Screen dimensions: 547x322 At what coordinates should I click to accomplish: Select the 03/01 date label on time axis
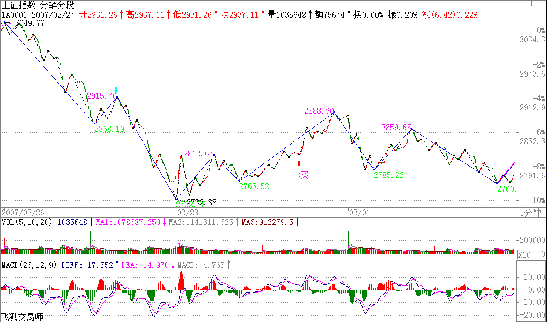pyautogui.click(x=358, y=212)
